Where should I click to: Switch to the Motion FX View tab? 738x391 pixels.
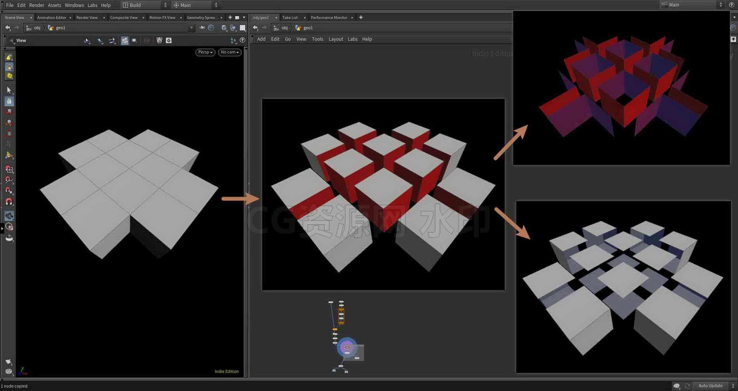pyautogui.click(x=162, y=17)
